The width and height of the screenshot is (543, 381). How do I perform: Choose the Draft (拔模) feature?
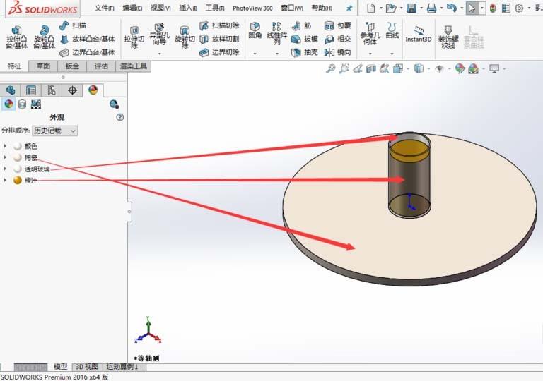tap(305, 39)
